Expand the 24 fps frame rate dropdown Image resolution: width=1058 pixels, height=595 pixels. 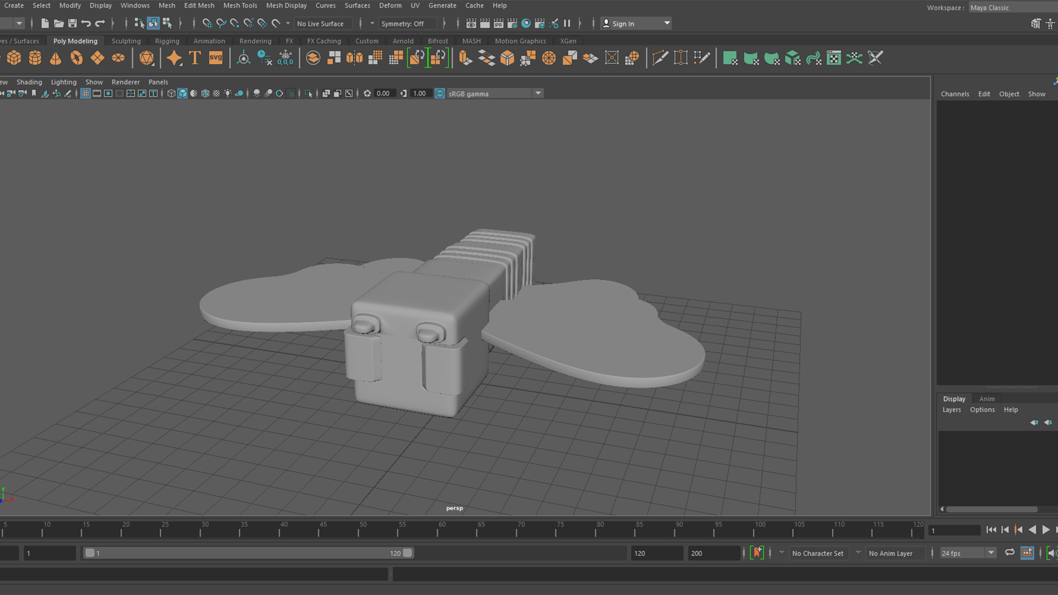(x=991, y=553)
